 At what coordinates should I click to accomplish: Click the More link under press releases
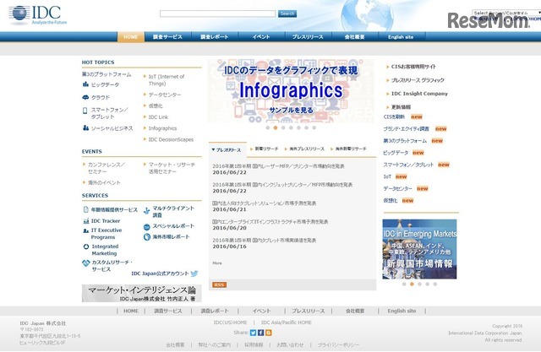(217, 263)
